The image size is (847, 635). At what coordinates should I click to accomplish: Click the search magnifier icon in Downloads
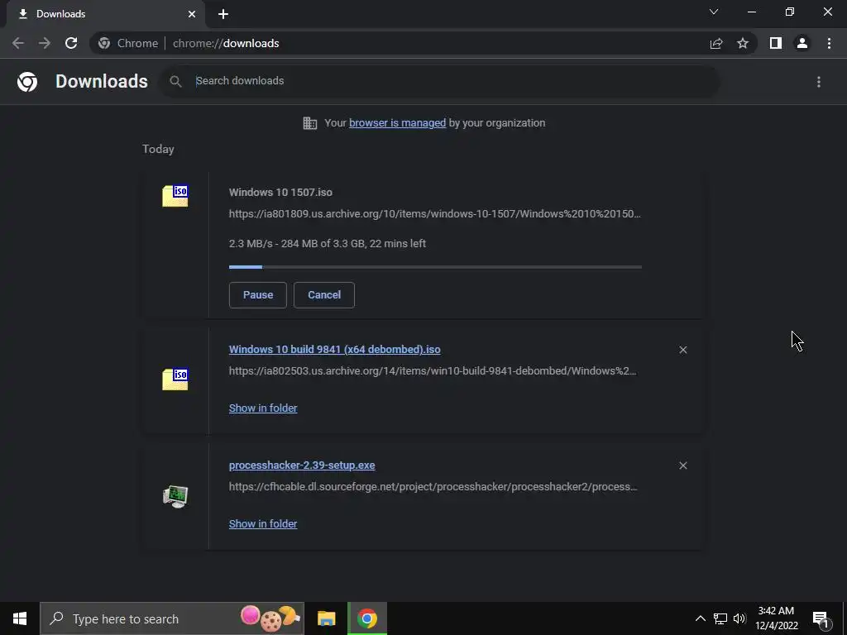[175, 82]
